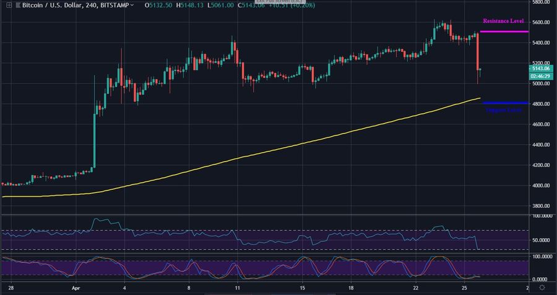Click the 'Resistance Level' text annotation
The width and height of the screenshot is (557, 295).
coord(503,21)
